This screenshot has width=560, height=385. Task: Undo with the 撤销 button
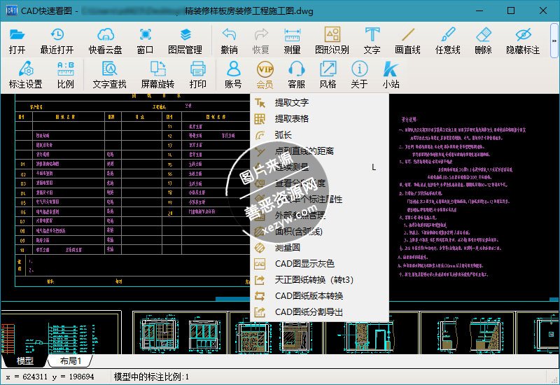(229, 41)
